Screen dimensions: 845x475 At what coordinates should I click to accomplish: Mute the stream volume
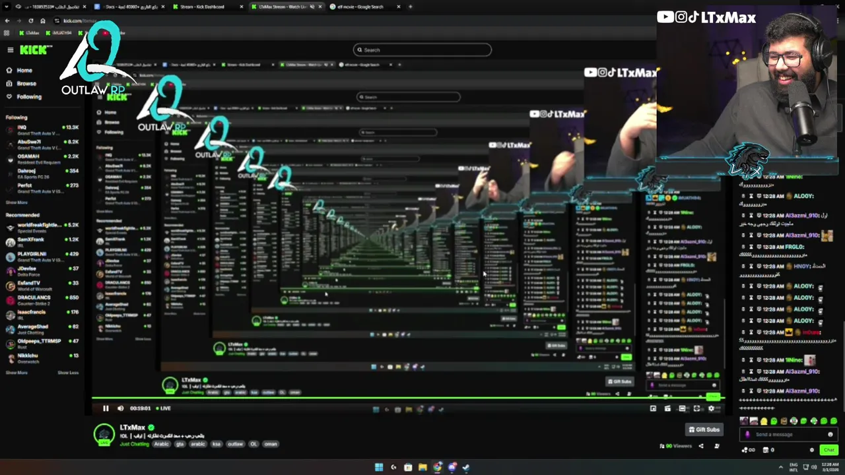pyautogui.click(x=120, y=408)
